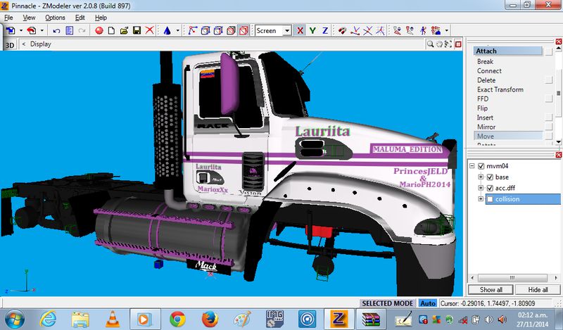Open options box beside Attach command
This screenshot has height=330, width=563.
pos(548,51)
